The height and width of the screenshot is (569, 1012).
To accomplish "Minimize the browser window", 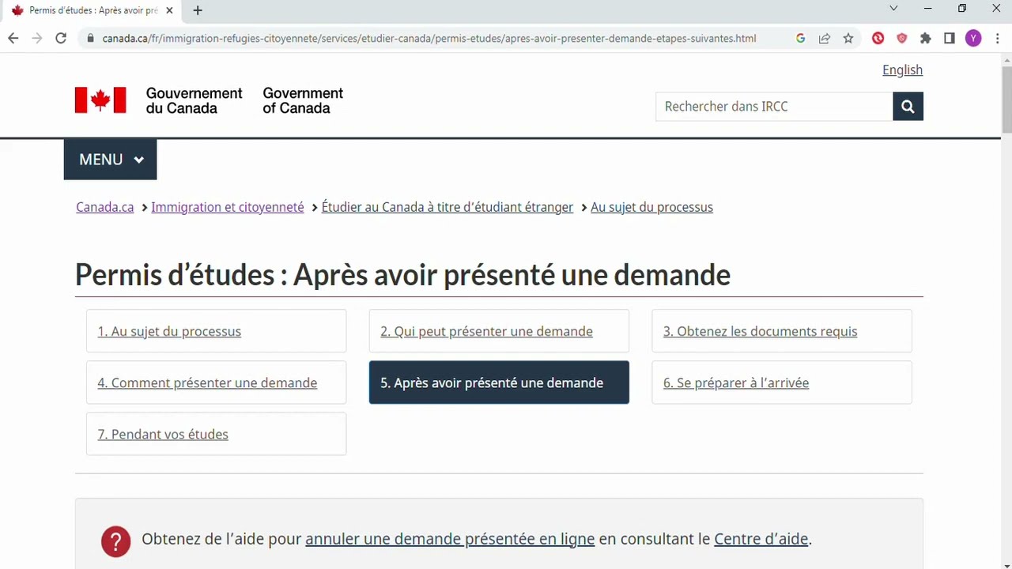I will 928,9.
